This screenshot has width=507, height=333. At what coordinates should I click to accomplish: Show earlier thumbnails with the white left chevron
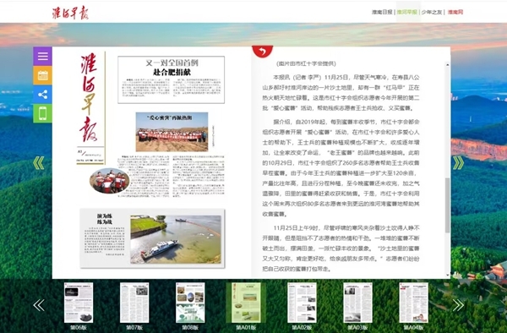[39, 305]
